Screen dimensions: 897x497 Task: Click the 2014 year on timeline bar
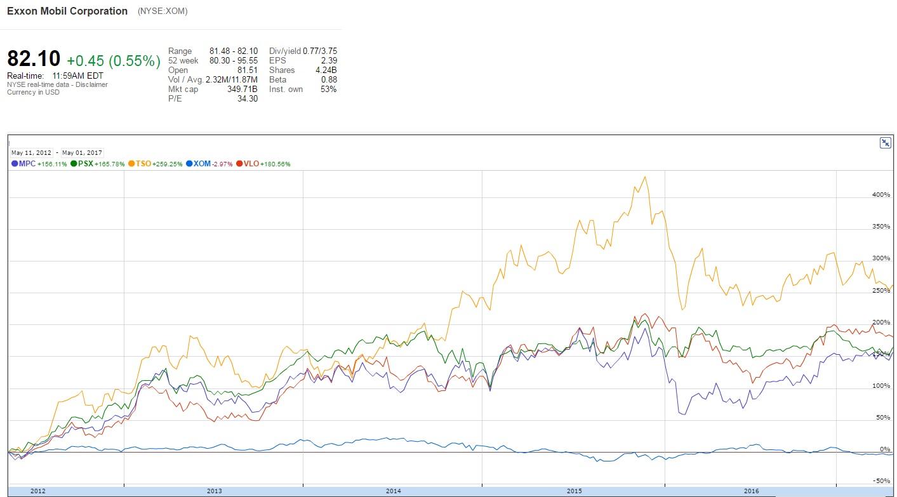[x=394, y=491]
